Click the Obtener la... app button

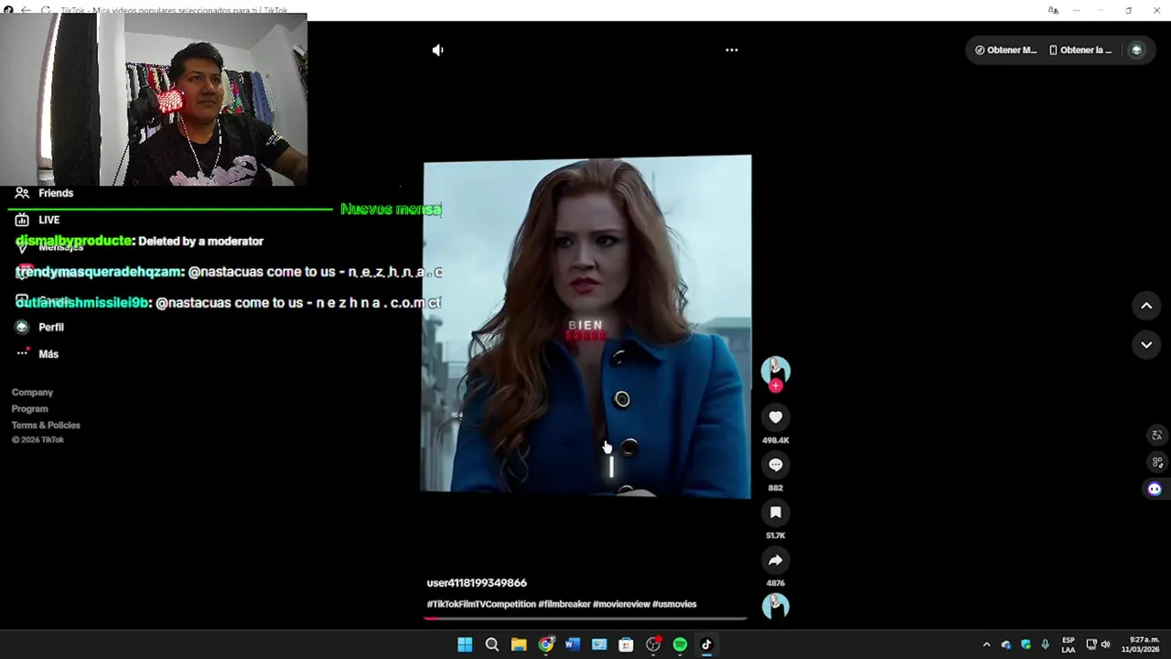pos(1080,50)
